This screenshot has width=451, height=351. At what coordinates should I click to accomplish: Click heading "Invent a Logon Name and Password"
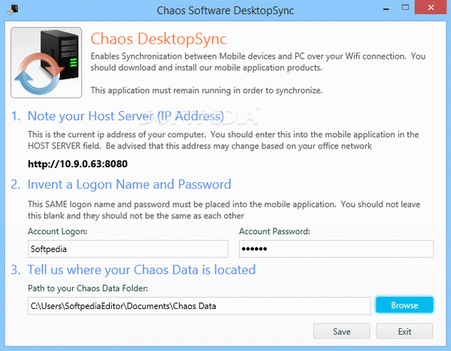129,184
